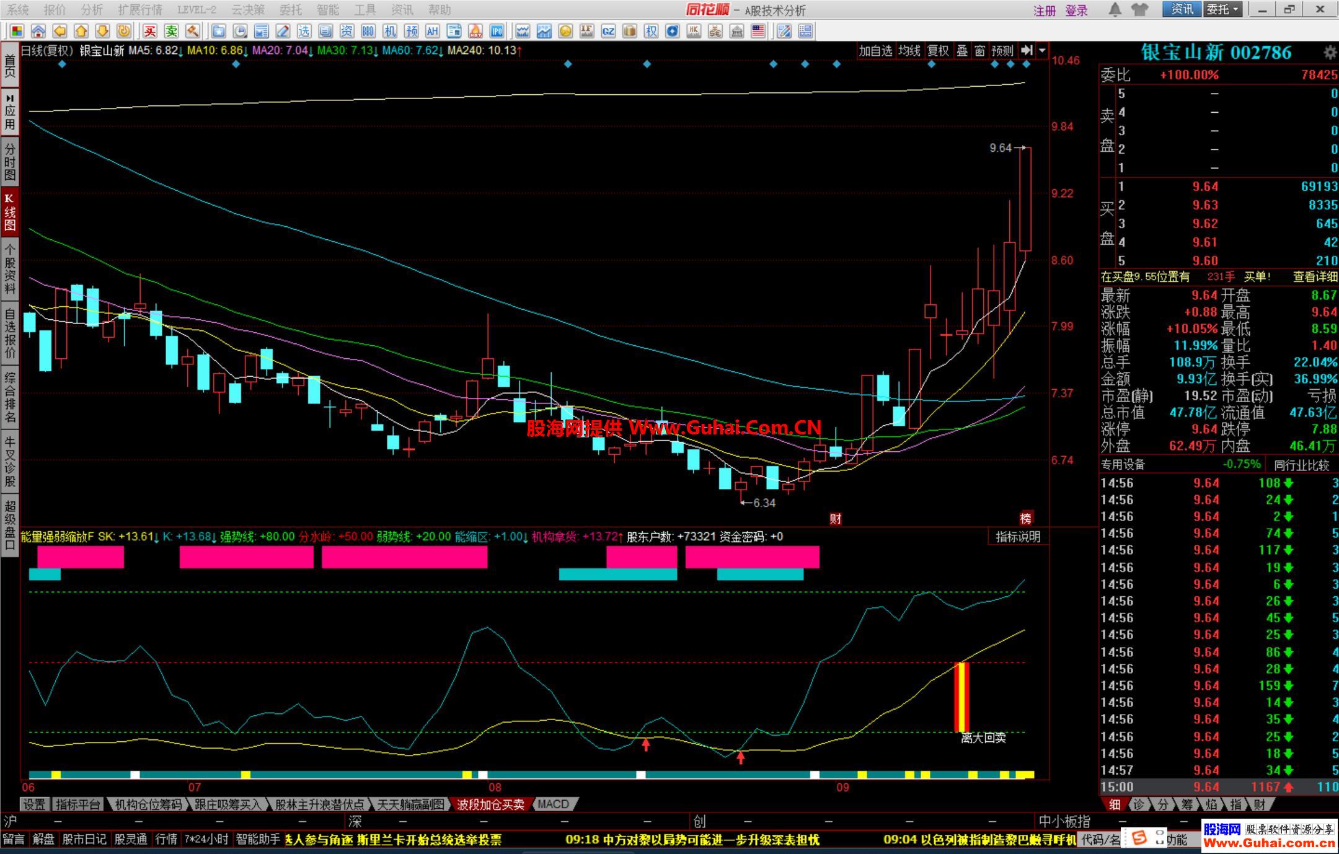1339x854 pixels.
Task: Click the 查看详细 link
Action: (x=1315, y=277)
